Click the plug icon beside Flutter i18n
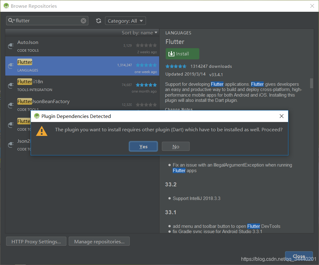The width and height of the screenshot is (319, 265). 11,85
